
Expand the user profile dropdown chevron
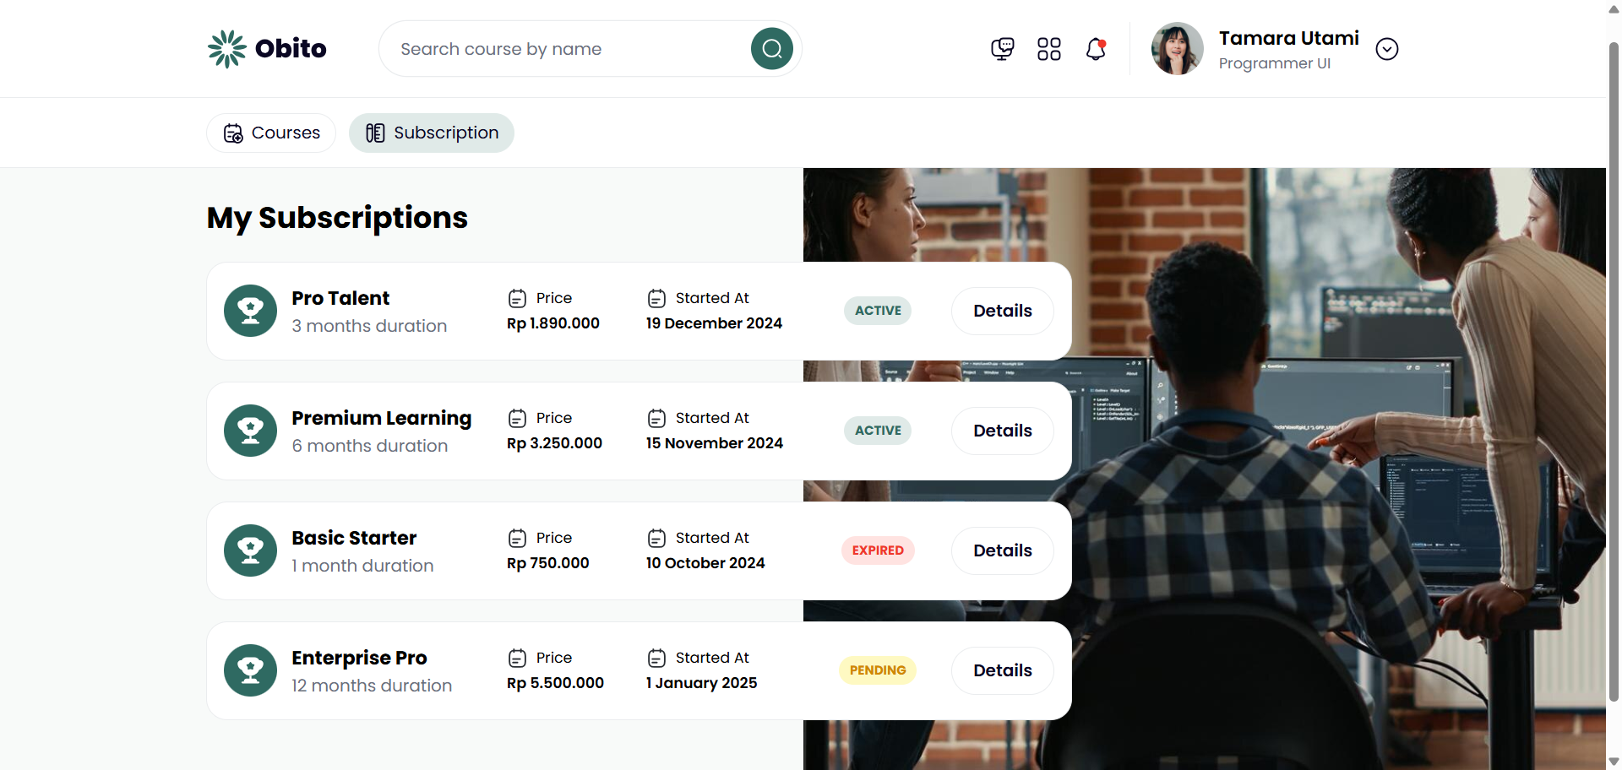click(x=1386, y=49)
